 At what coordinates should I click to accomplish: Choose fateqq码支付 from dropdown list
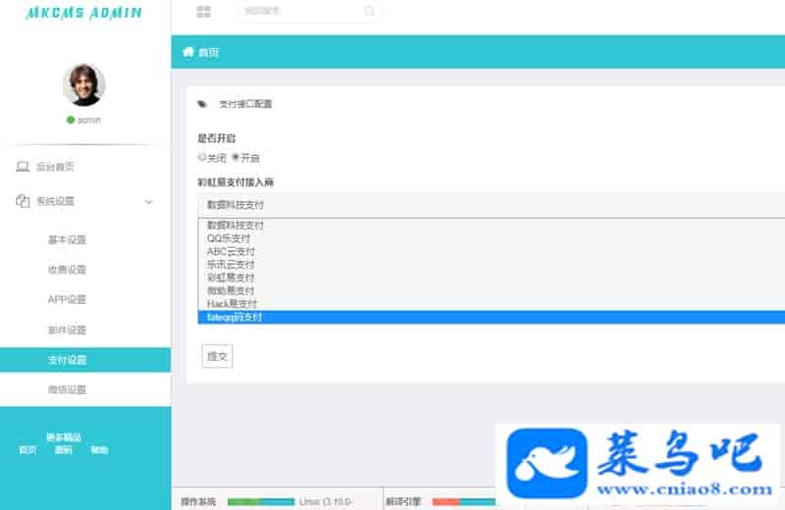point(235,318)
